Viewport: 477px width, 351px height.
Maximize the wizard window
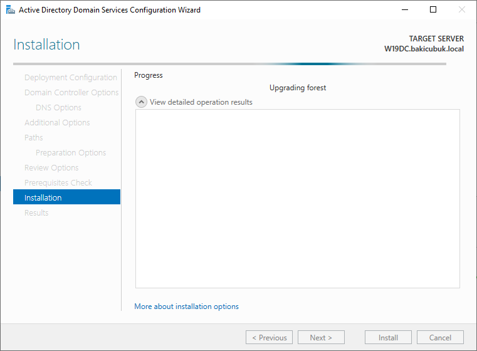433,10
